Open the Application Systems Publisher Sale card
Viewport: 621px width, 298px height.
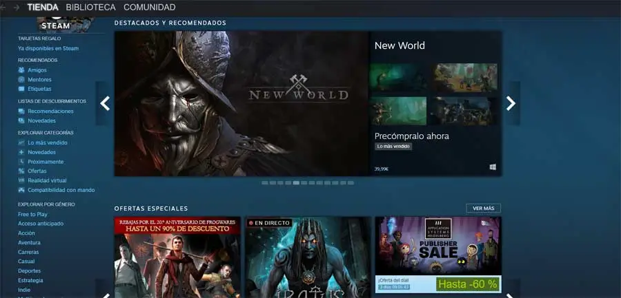[438, 255]
